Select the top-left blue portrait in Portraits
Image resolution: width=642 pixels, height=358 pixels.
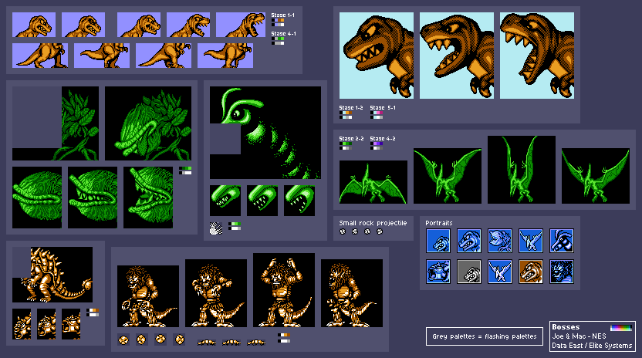click(x=439, y=241)
